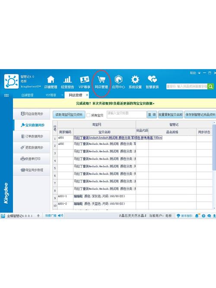Switch to the VIP尊享 tab
216x288 pixels.
51,95
